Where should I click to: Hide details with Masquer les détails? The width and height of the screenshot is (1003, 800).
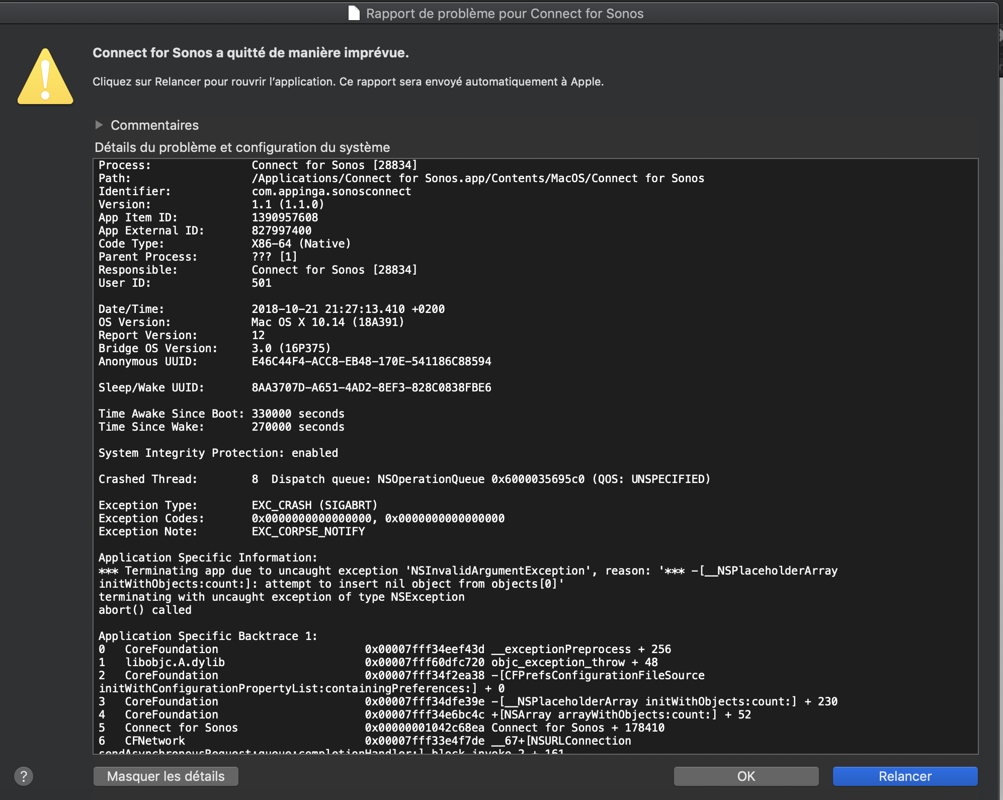[165, 776]
